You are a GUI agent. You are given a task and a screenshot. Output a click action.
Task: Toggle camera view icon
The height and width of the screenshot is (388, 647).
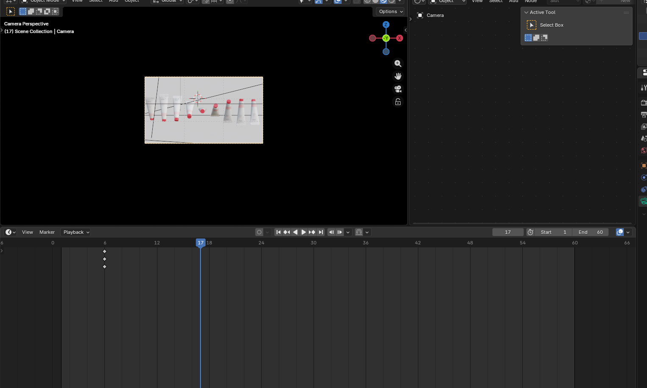click(398, 89)
